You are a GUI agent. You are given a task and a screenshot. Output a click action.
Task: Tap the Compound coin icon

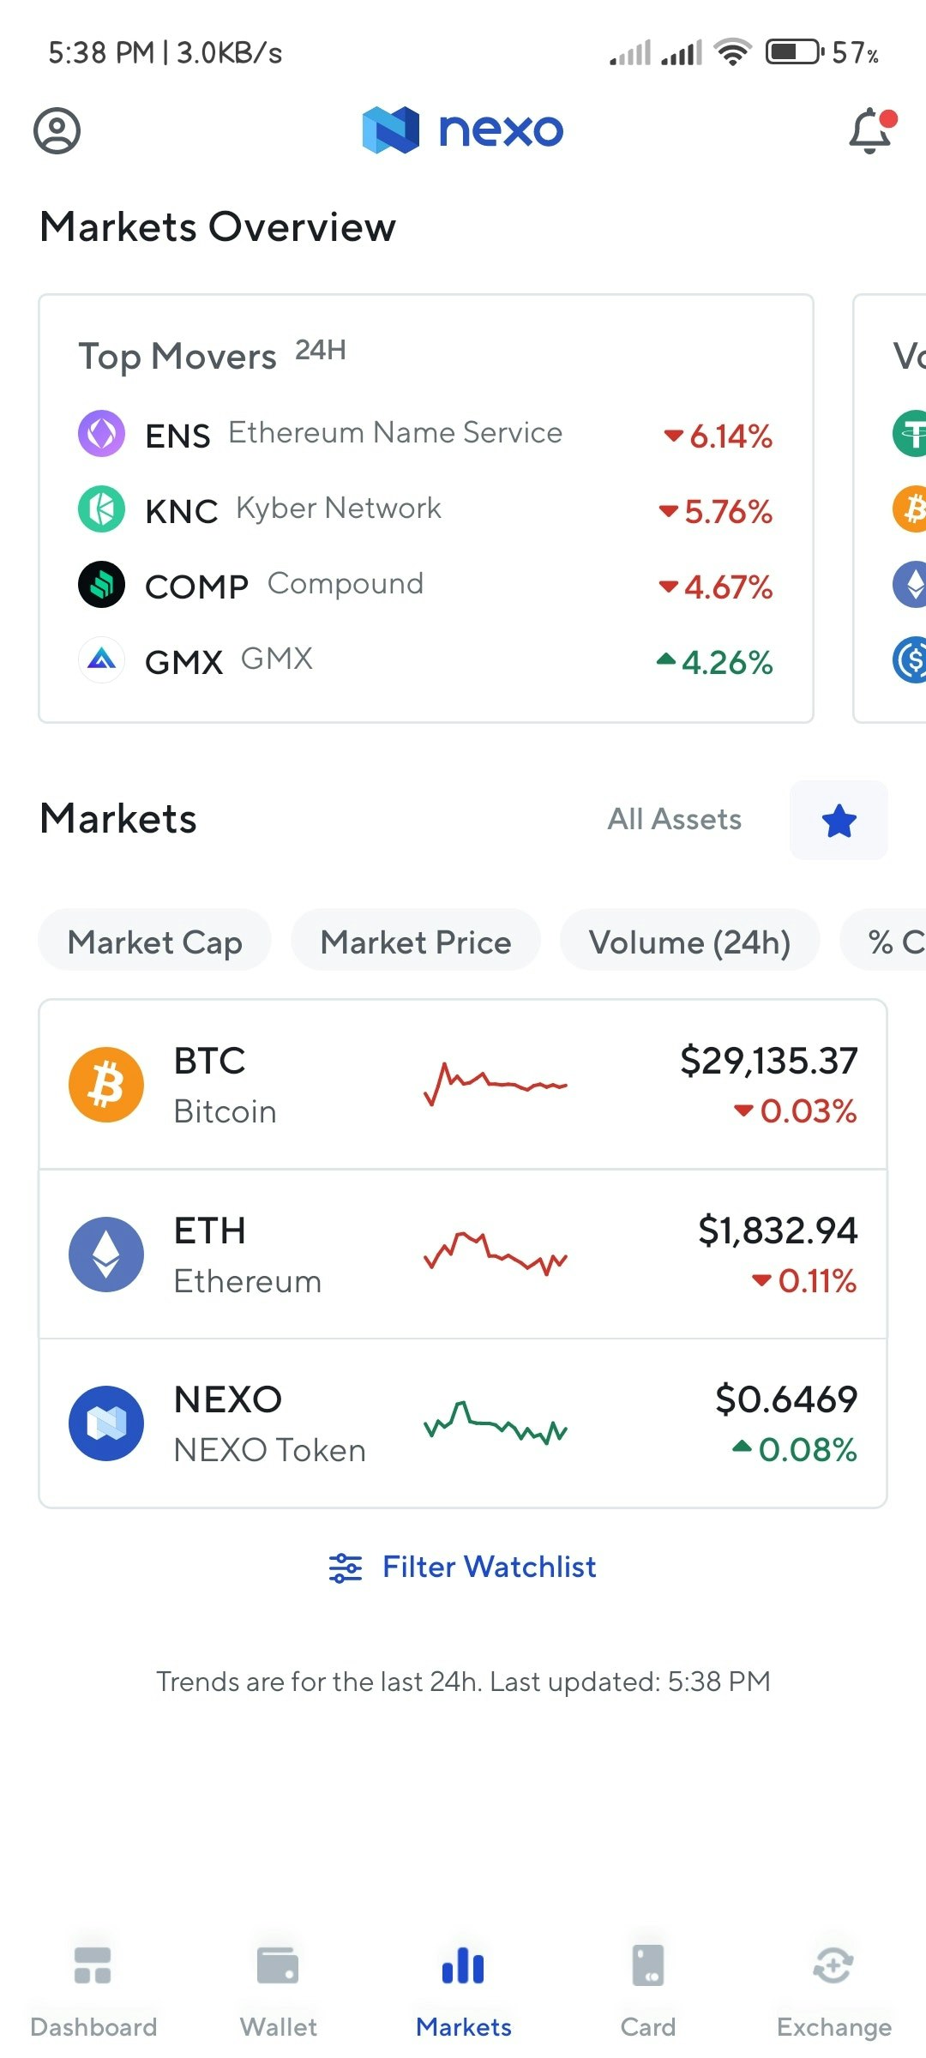coord(102,585)
